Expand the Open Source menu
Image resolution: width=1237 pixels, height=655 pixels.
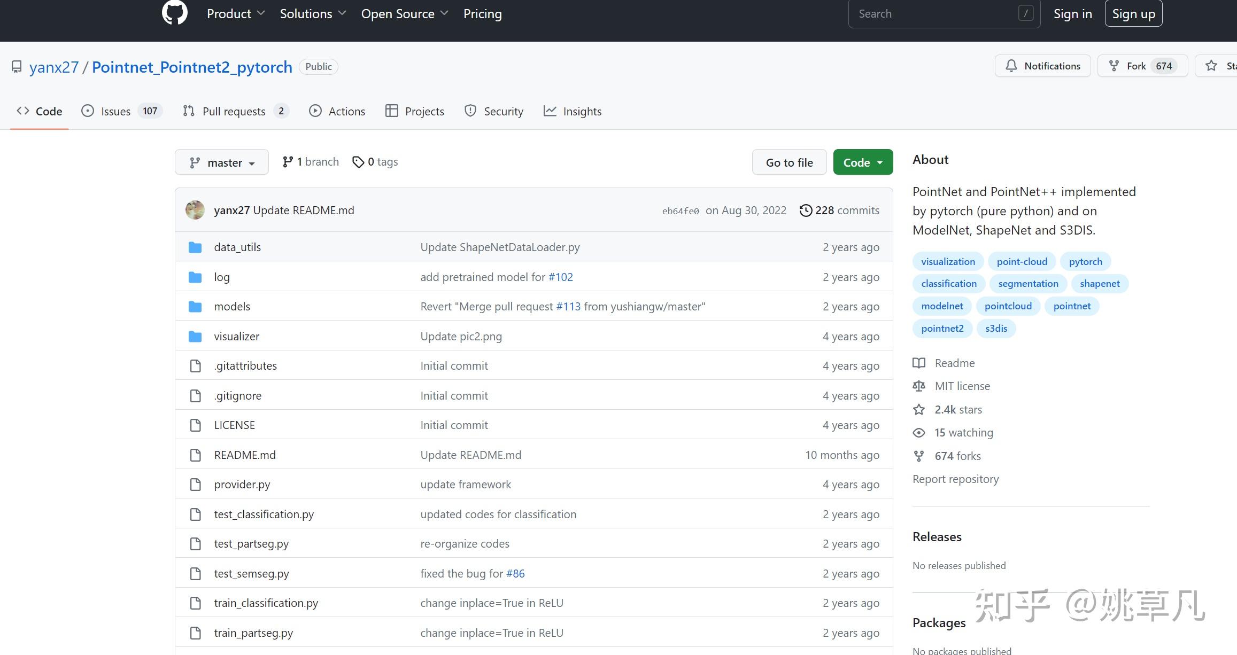point(405,14)
